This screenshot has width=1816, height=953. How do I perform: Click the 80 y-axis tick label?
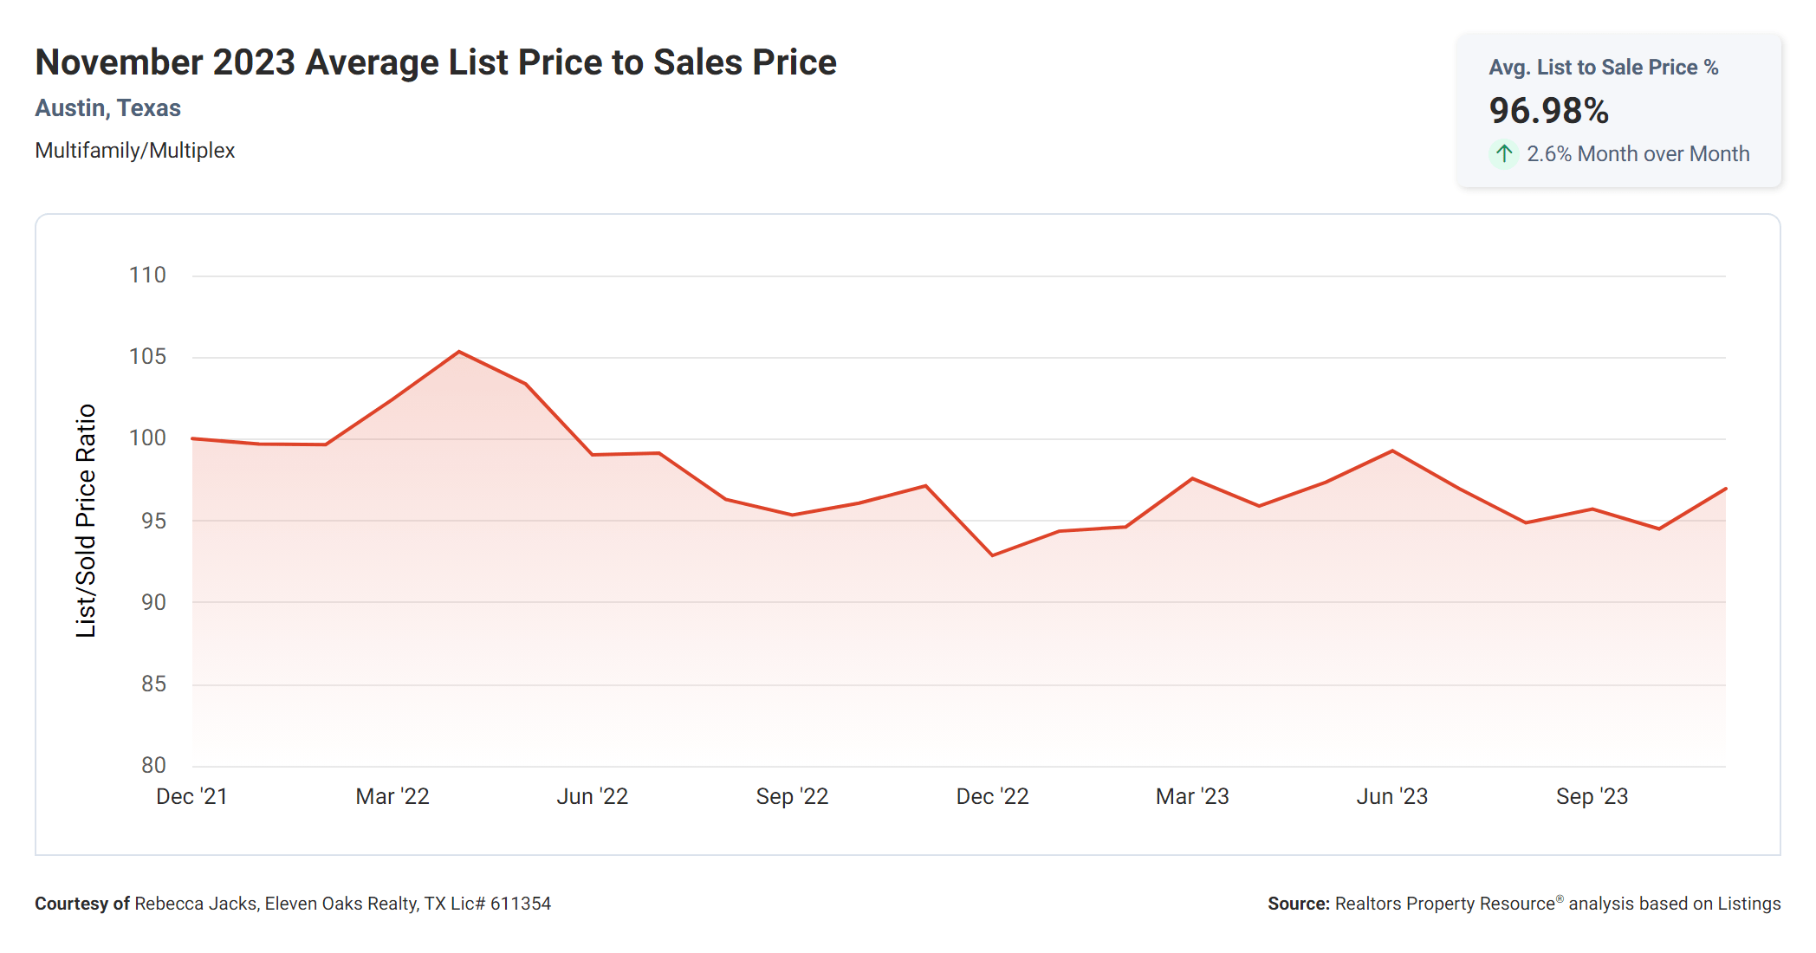153,766
